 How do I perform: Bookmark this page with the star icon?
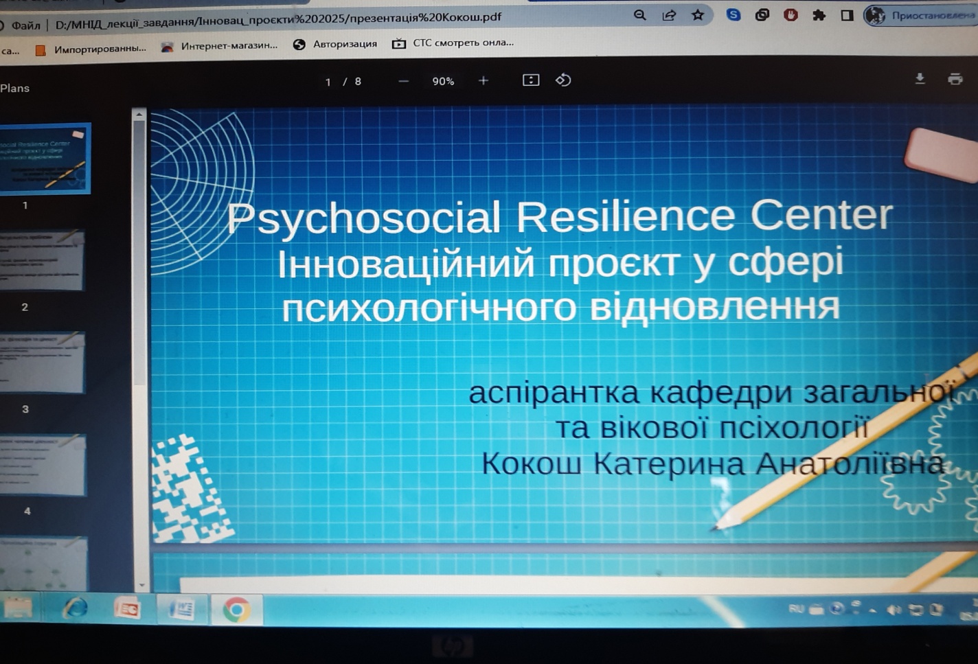click(x=698, y=15)
